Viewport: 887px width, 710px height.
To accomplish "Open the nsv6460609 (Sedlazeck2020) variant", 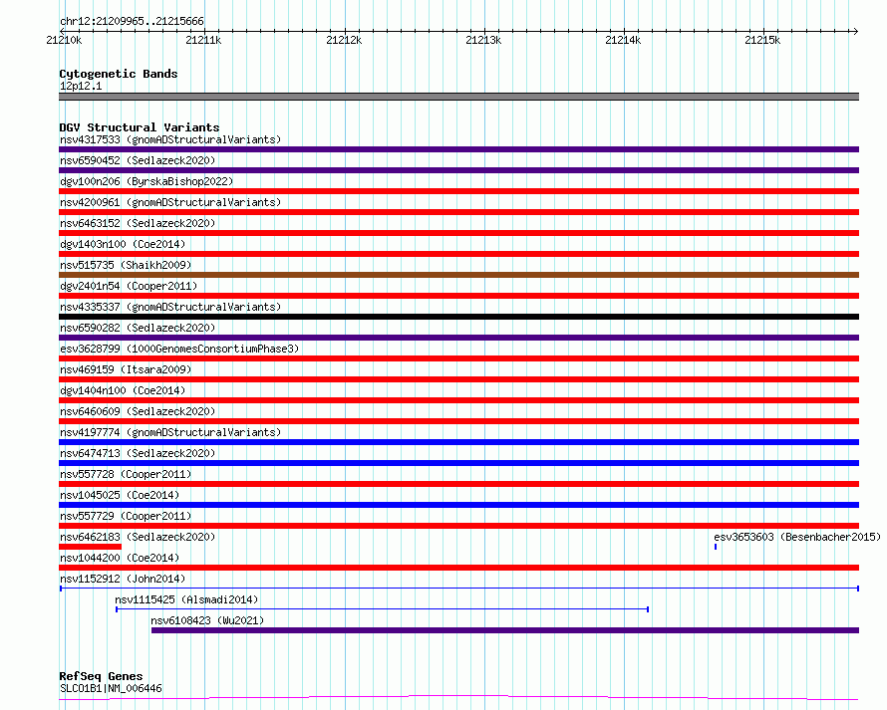I will (138, 411).
